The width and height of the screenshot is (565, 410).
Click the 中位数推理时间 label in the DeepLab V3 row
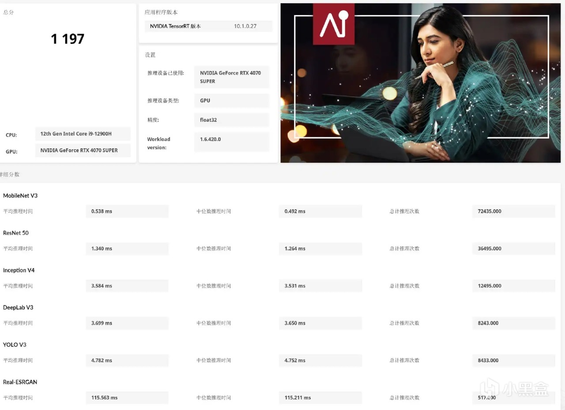tap(214, 323)
